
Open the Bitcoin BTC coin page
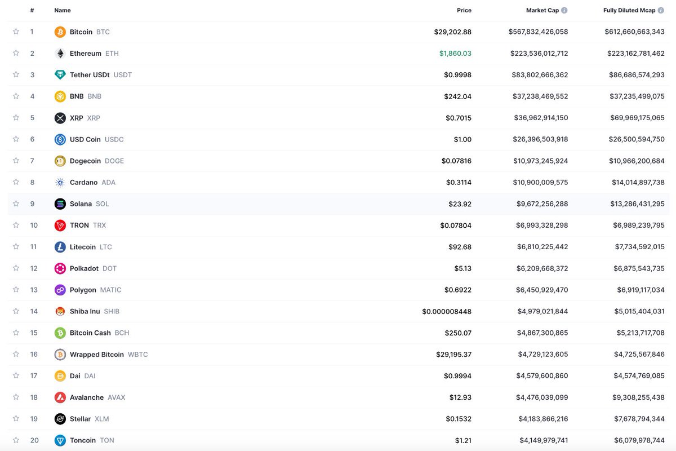(90, 32)
